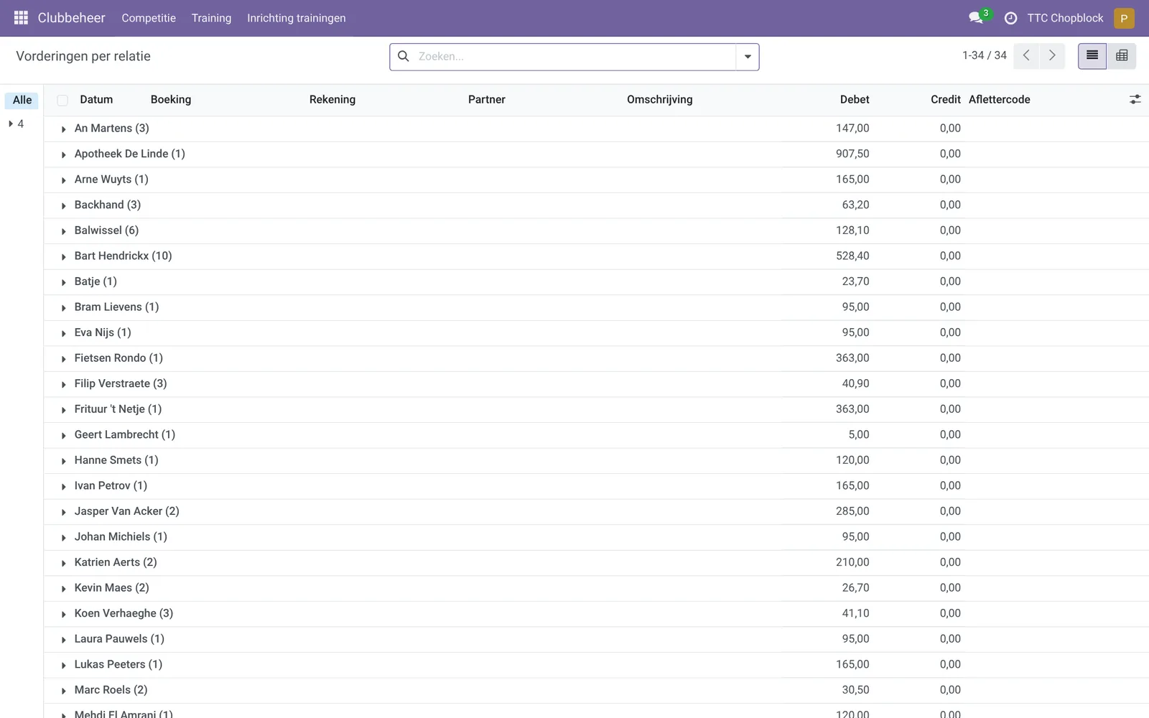Click the Clubbeheer app title

click(x=71, y=18)
